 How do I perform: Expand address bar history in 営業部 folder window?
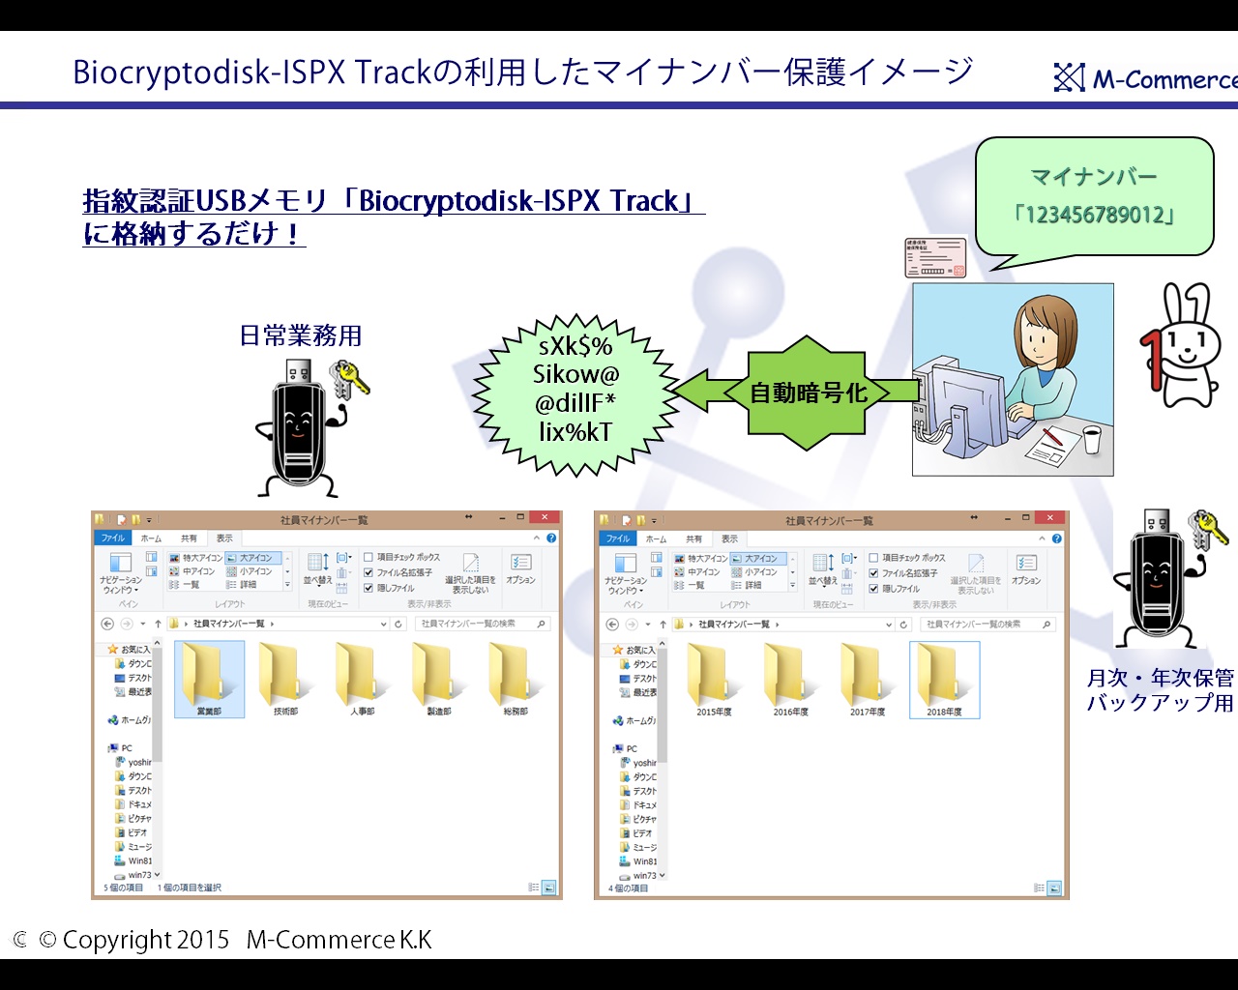[383, 624]
